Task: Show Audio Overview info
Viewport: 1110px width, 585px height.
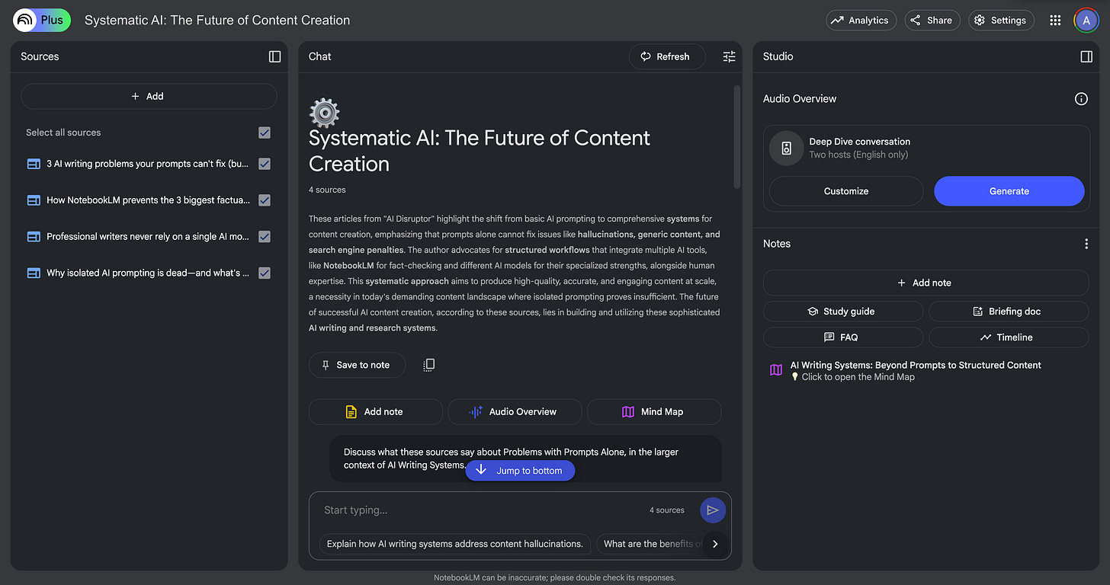Action: click(x=1081, y=99)
